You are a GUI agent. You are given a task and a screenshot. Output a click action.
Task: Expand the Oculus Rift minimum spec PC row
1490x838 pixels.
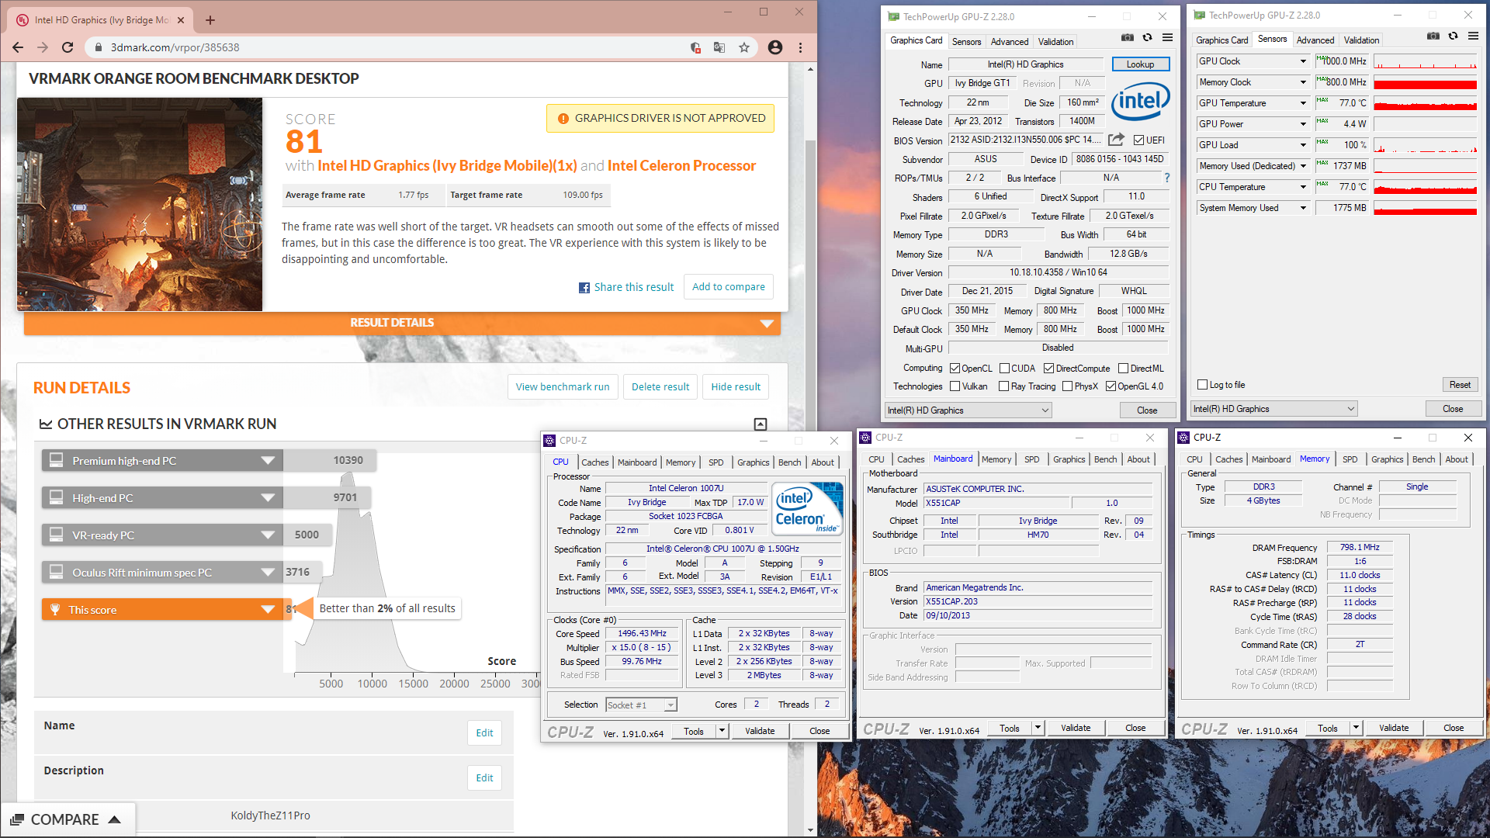pos(268,573)
